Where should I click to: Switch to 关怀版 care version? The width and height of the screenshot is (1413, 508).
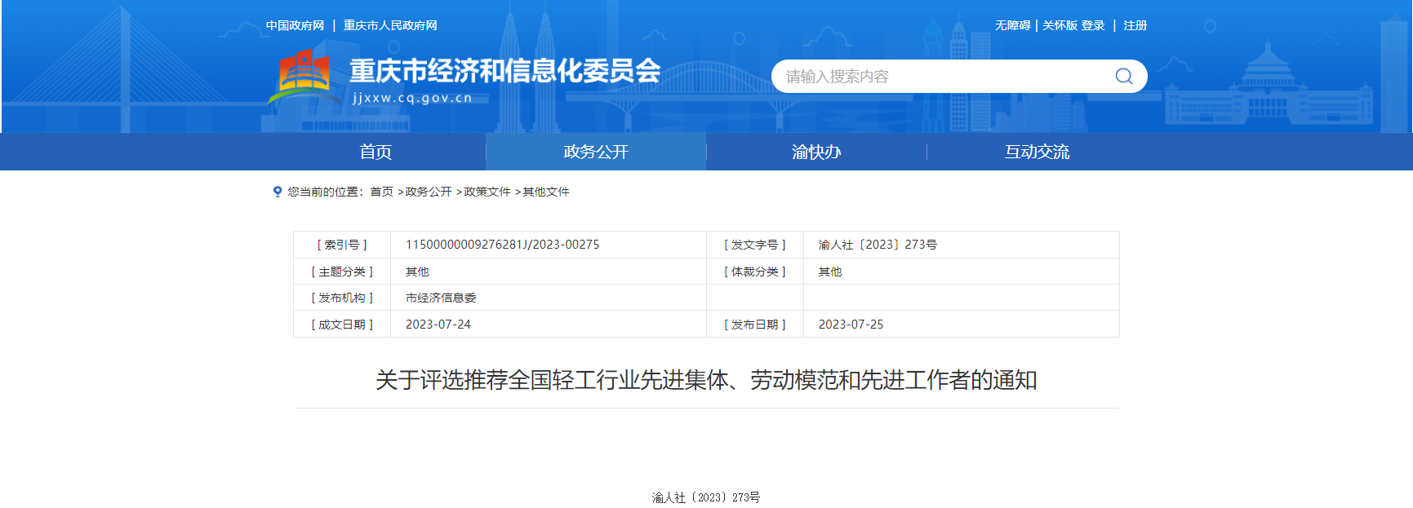point(1060,25)
